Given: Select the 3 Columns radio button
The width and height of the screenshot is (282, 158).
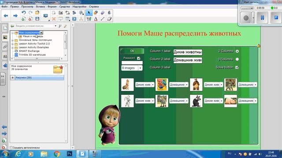Looking at the screenshot, I should point(237,59).
